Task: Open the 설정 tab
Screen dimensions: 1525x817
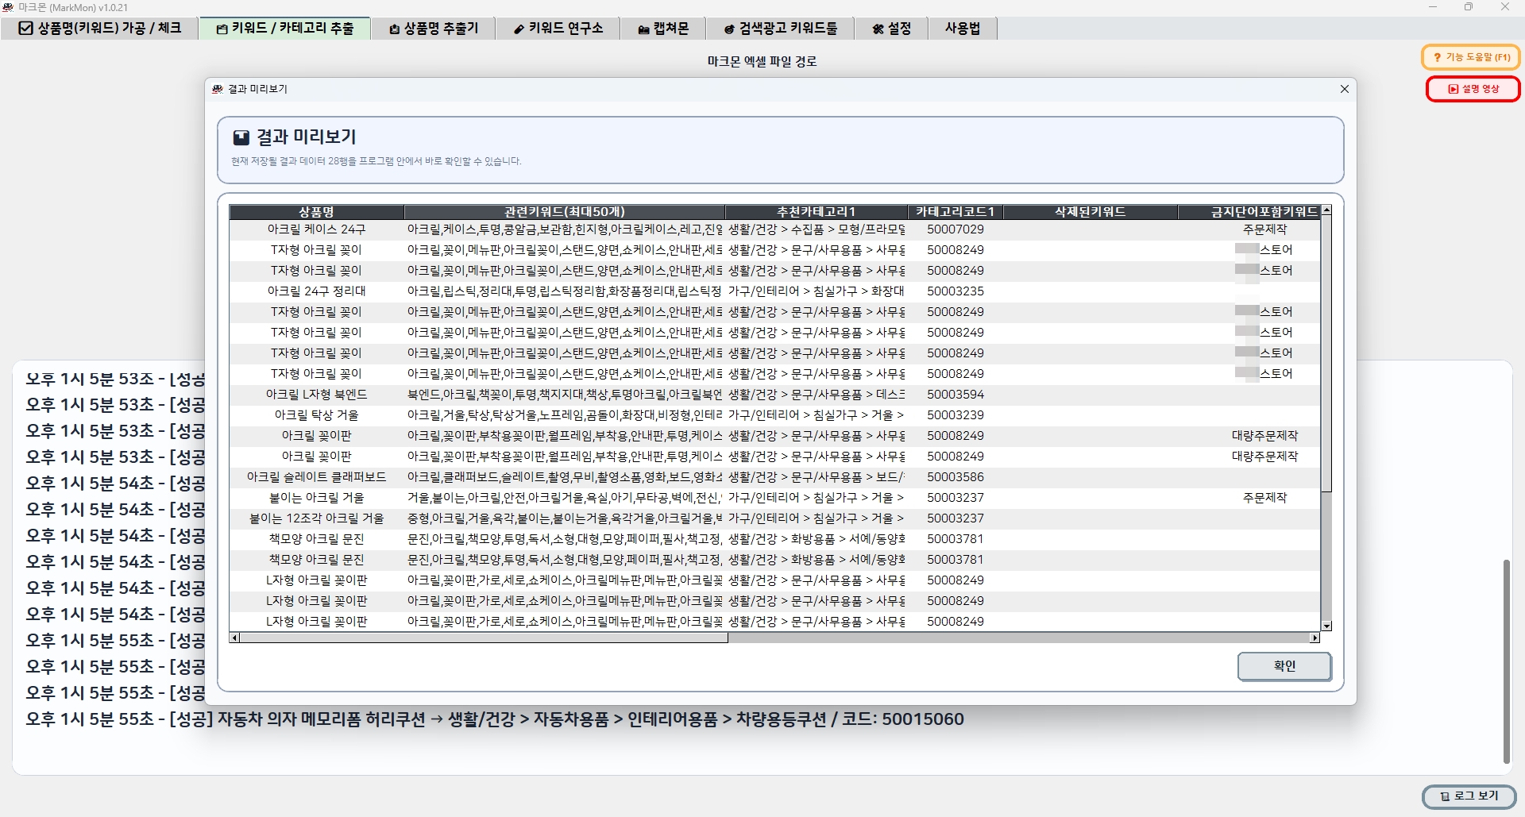Action: tap(890, 29)
